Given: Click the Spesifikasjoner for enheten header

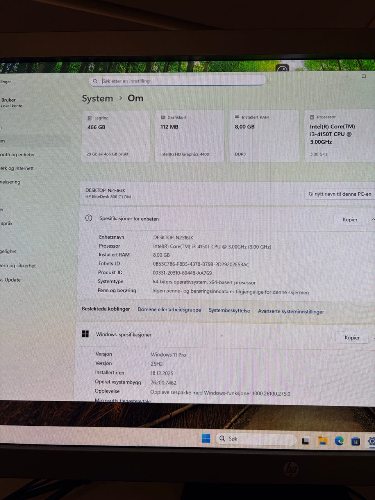Looking at the screenshot, I should click(x=129, y=219).
